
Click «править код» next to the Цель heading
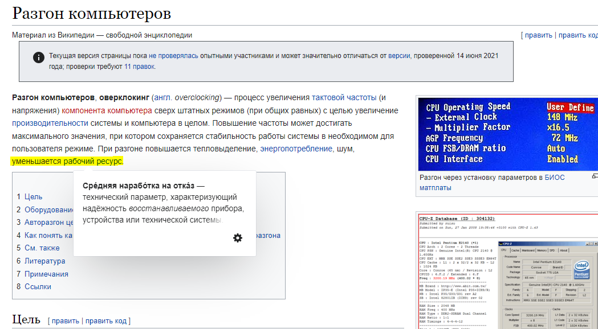click(x=106, y=321)
